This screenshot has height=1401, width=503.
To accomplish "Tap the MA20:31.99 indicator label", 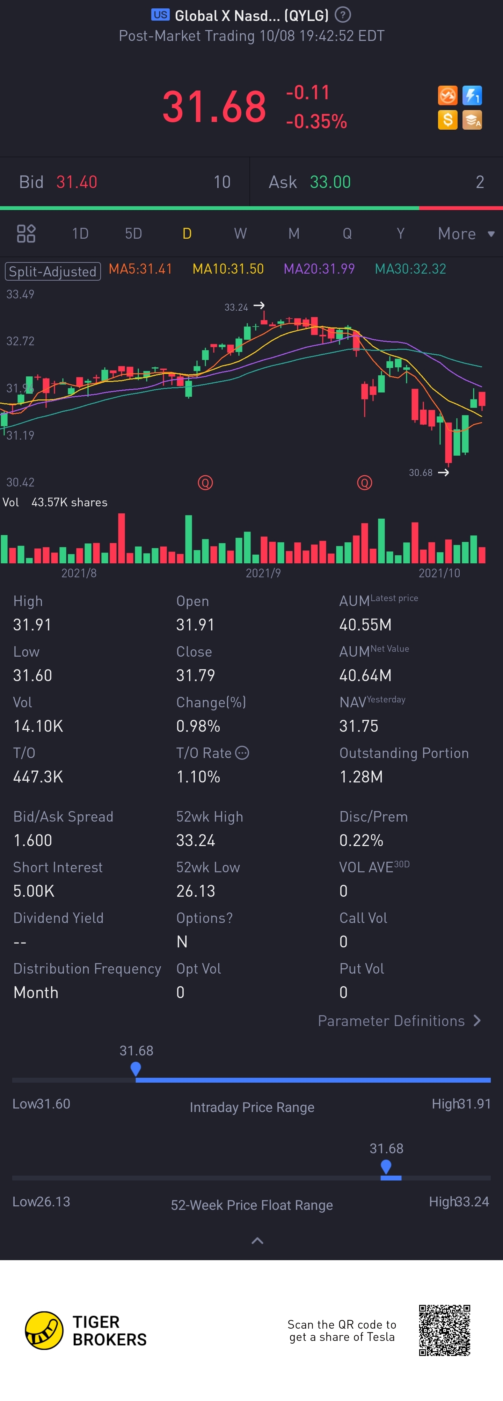I will point(319,269).
